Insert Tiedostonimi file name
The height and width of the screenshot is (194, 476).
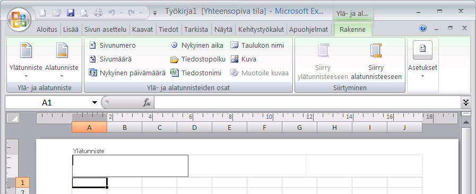tap(196, 73)
